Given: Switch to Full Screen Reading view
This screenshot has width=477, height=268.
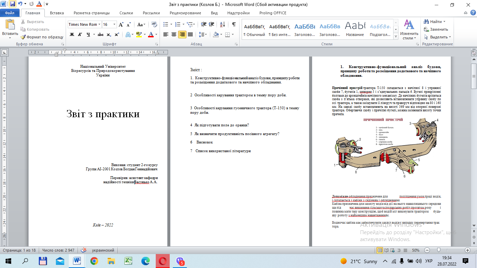Looking at the screenshot, I should [x=387, y=250].
